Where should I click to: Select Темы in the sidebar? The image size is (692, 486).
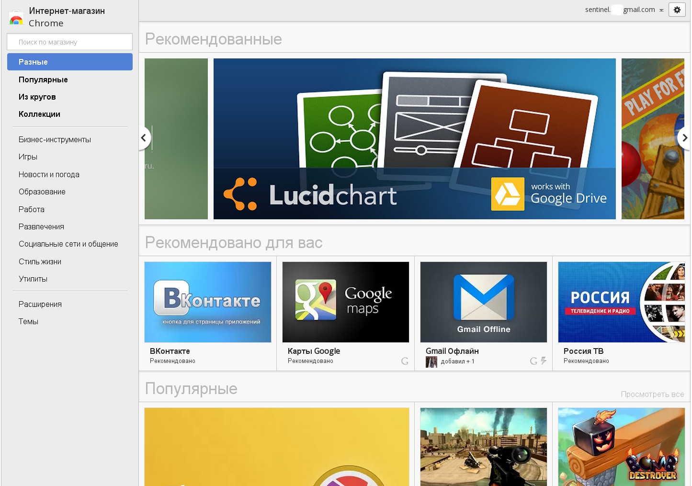pyautogui.click(x=28, y=322)
